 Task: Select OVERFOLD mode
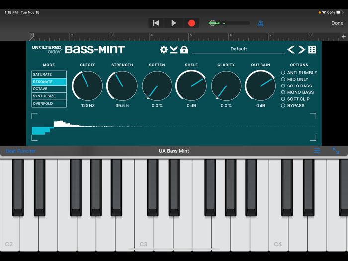[49, 103]
